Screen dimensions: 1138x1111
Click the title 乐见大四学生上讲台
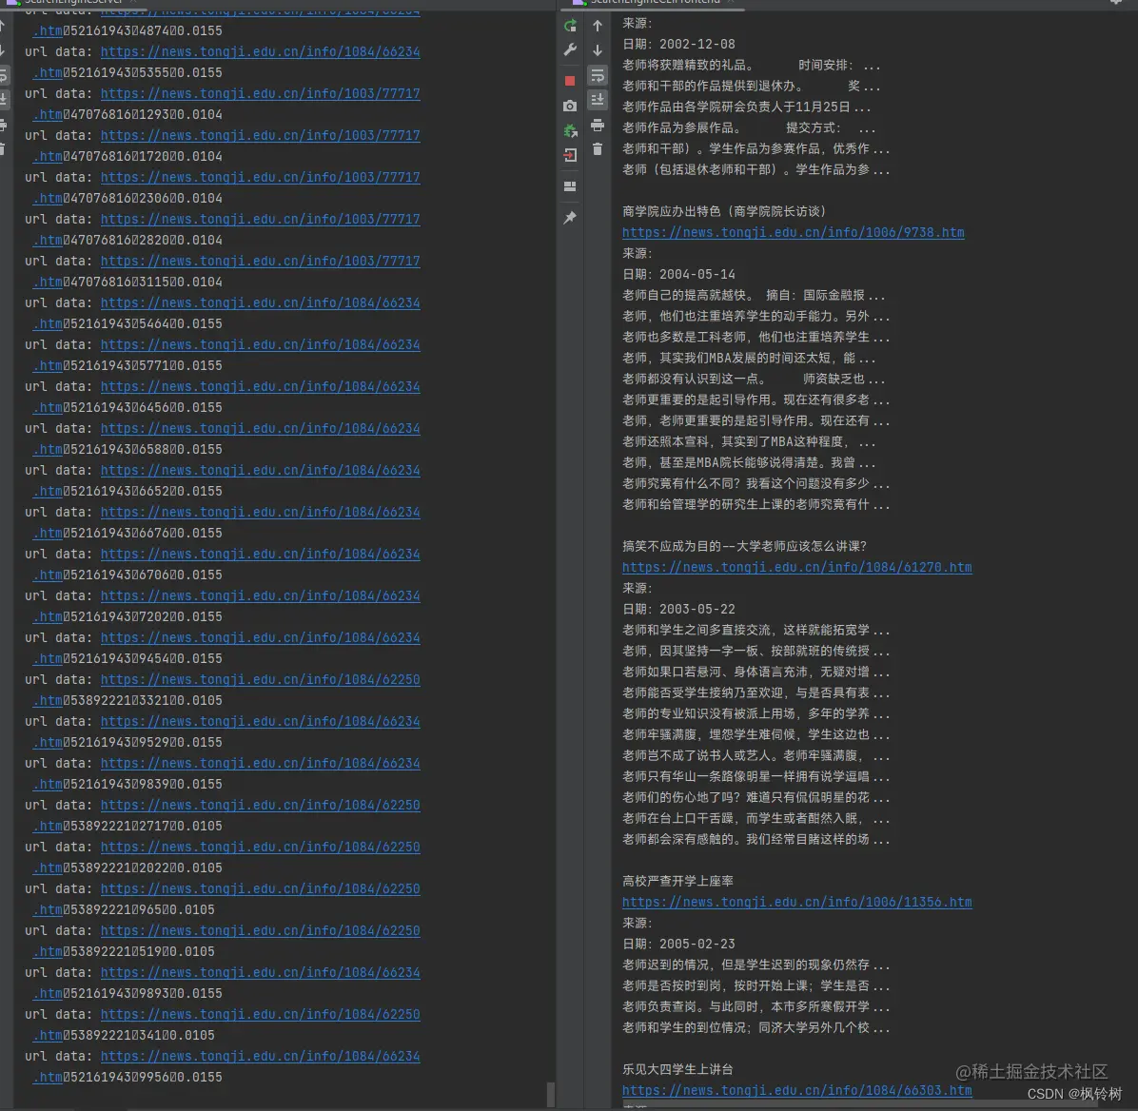pos(677,1069)
